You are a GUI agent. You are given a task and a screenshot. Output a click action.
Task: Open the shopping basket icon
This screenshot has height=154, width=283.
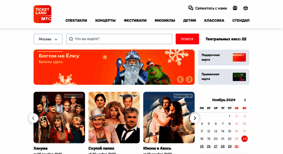click(x=245, y=8)
